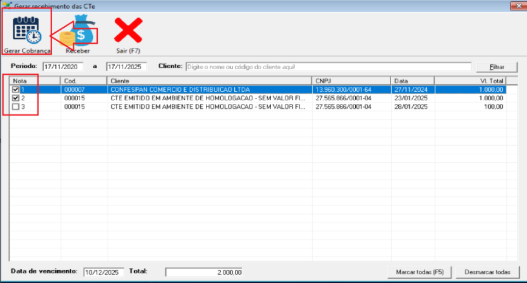Viewport: 527px width, 283px height.
Task: Click the red X Sair (F7) icon
Action: [x=128, y=30]
